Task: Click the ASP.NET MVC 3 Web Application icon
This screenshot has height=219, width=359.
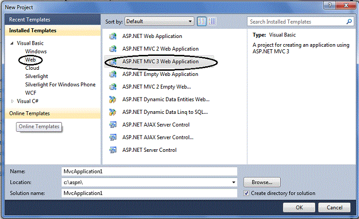Action: (x=113, y=62)
